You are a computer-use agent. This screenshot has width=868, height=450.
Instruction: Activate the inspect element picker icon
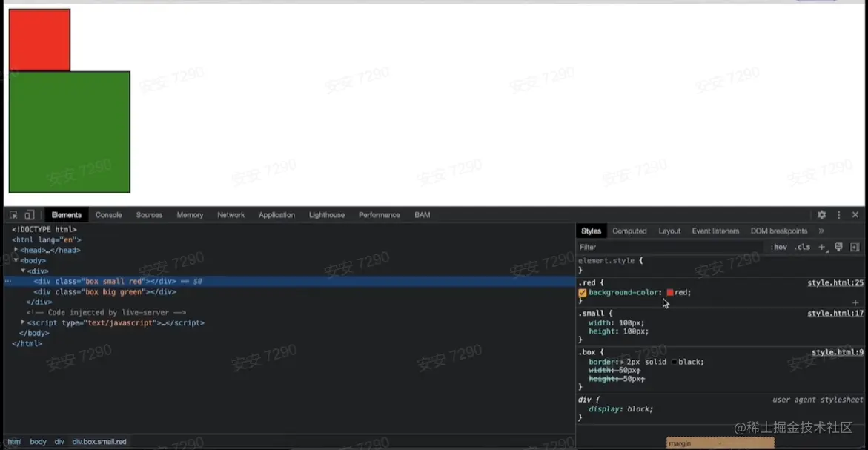(x=13, y=215)
